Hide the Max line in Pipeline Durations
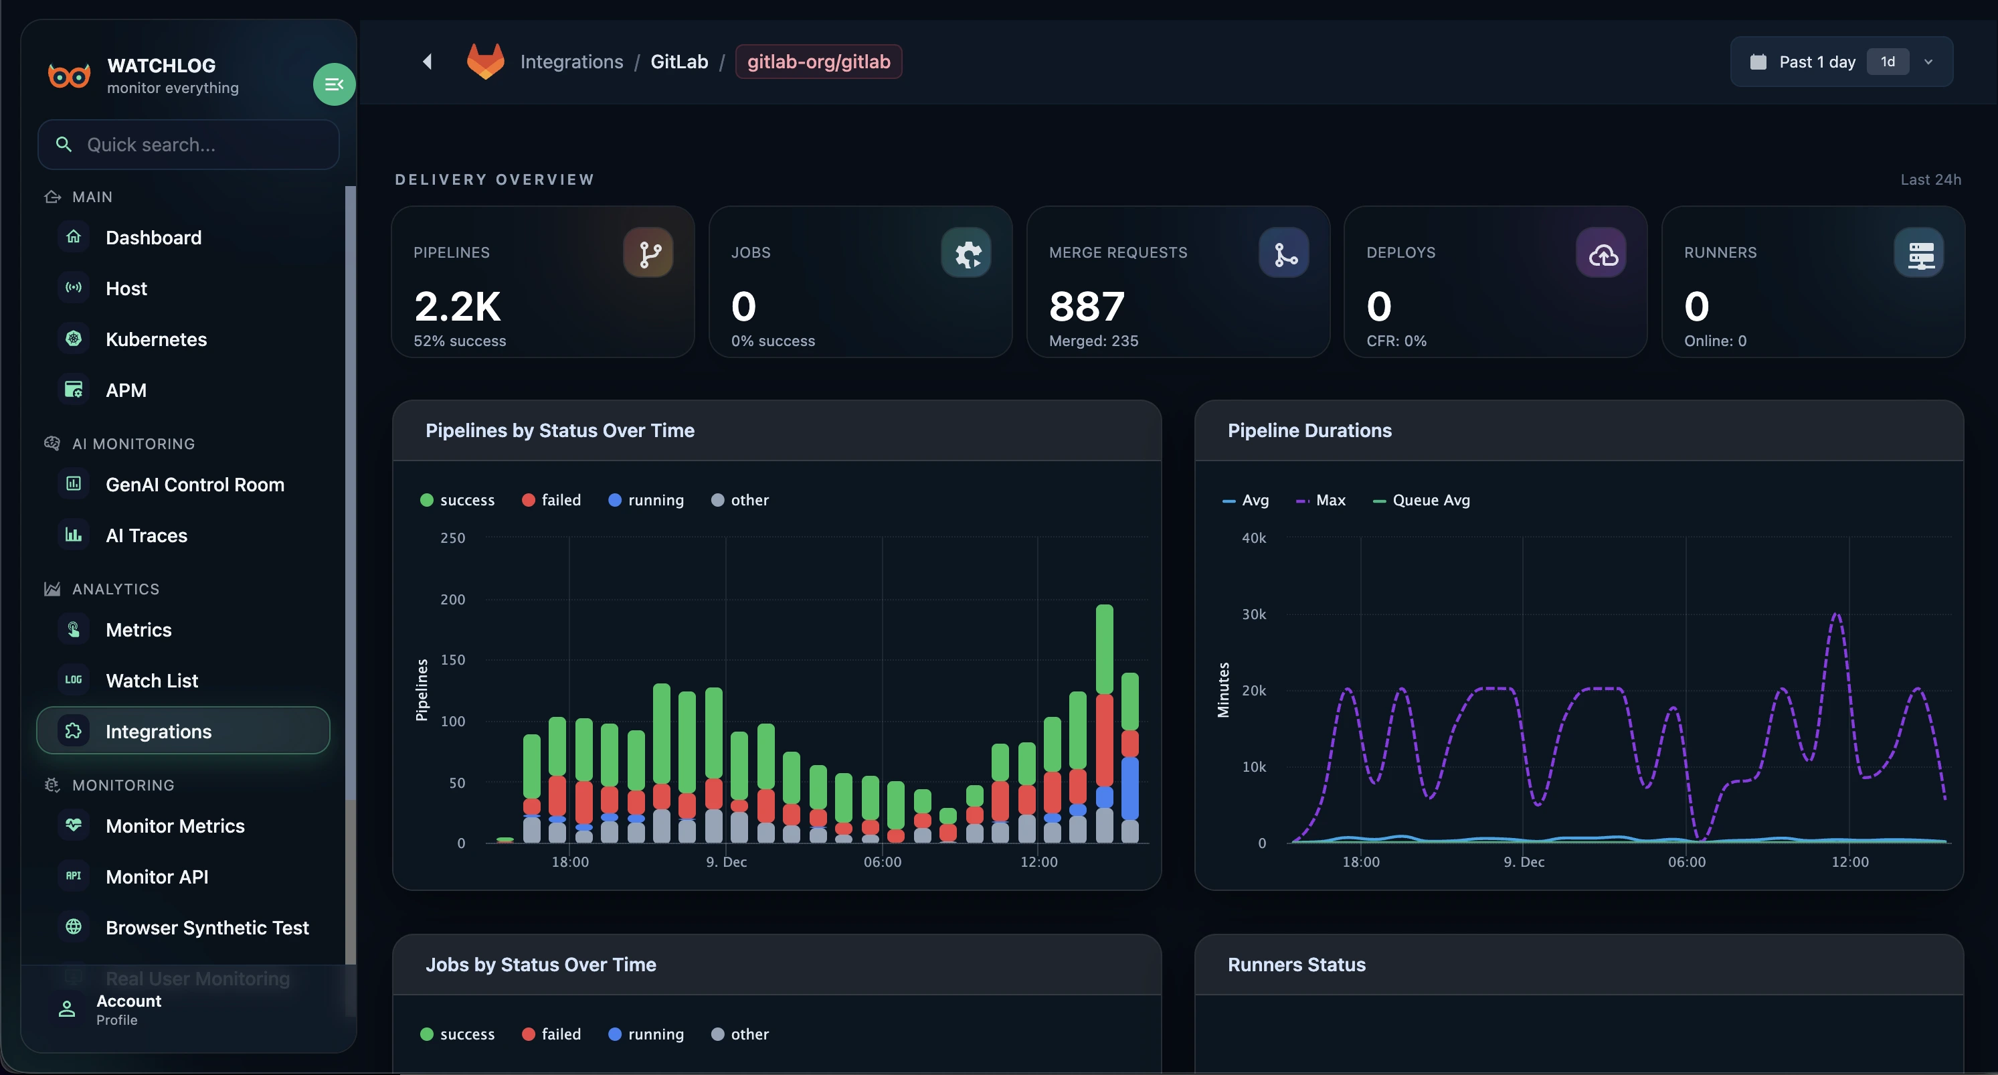The height and width of the screenshot is (1075, 1998). [1321, 500]
